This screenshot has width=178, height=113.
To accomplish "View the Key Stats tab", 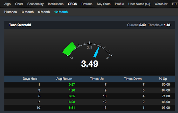I will 104,4.
